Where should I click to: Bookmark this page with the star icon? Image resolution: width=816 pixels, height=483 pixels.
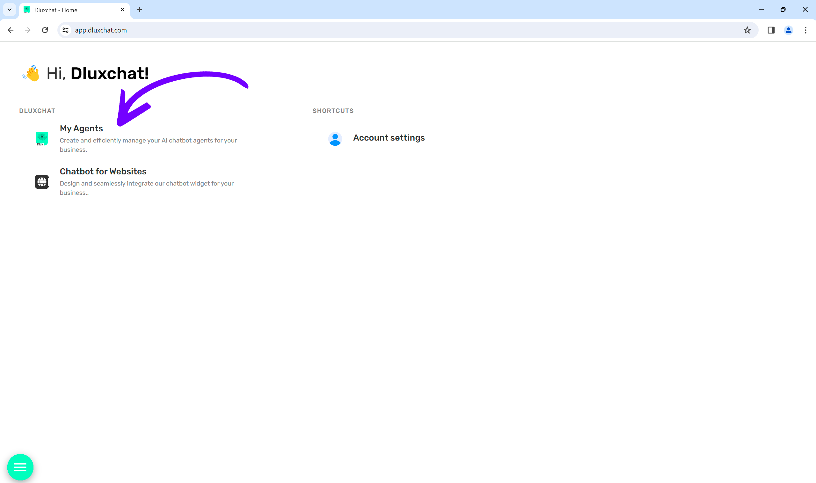pyautogui.click(x=747, y=30)
